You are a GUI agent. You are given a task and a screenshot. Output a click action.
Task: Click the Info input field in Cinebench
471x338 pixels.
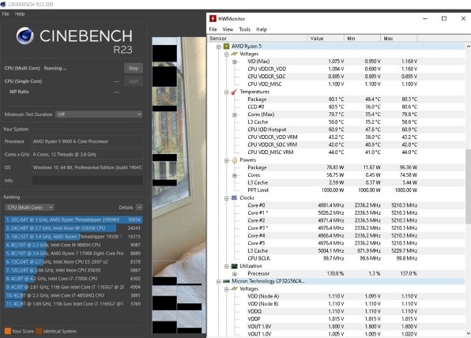point(88,180)
